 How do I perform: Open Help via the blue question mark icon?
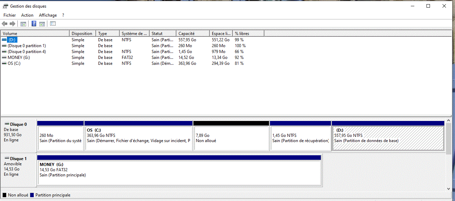coord(34,24)
